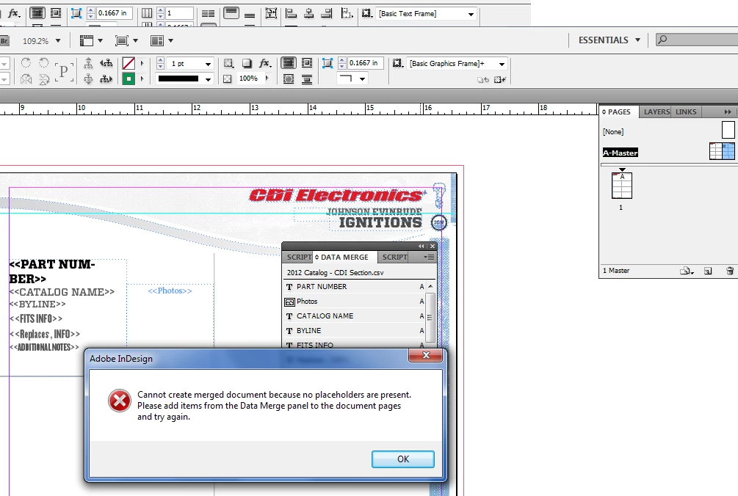The width and height of the screenshot is (738, 496).
Task: Switch to the LAYERS panel tab
Action: (656, 112)
